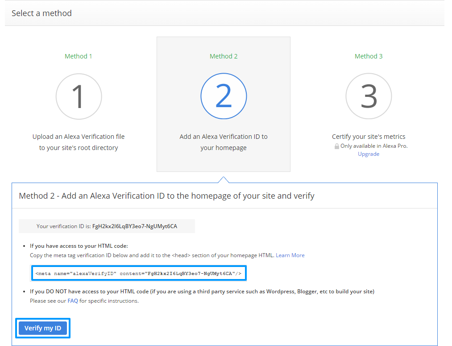
Task: Click the Method 3 circle icon
Action: point(369,96)
